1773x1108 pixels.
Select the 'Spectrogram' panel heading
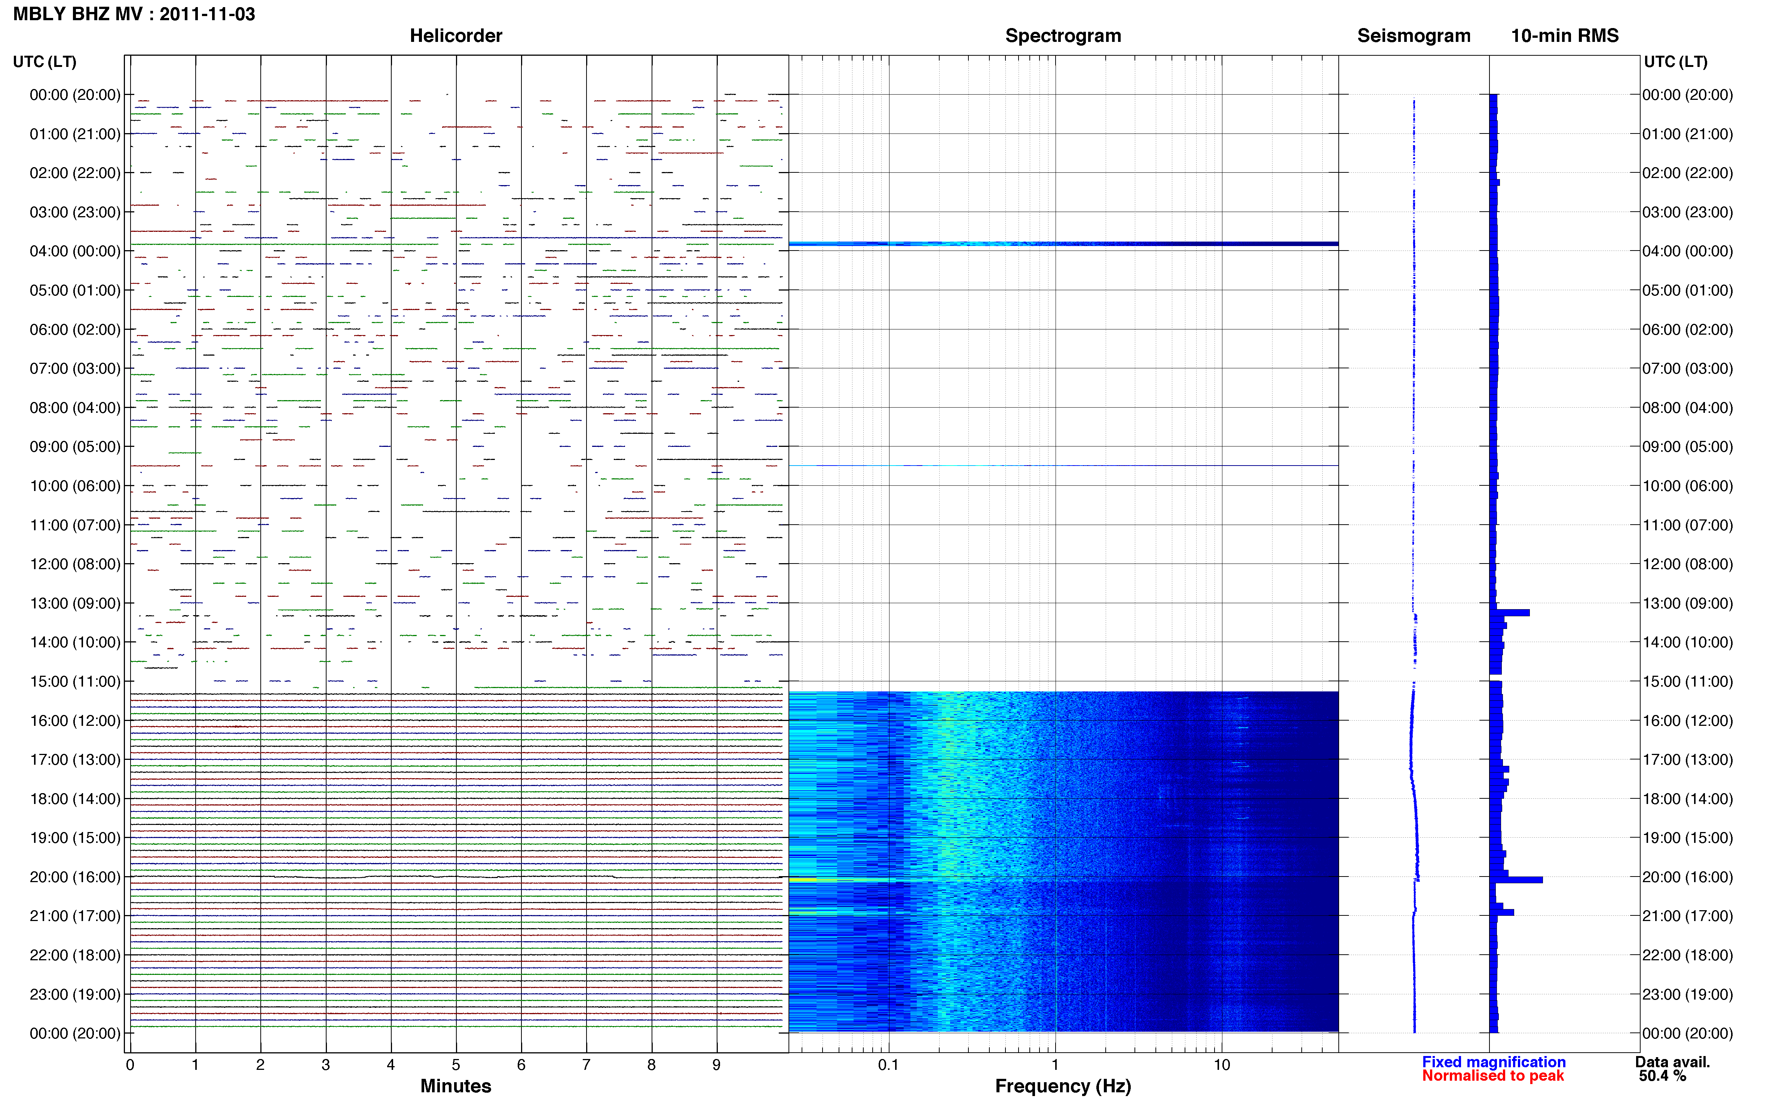pos(1063,36)
